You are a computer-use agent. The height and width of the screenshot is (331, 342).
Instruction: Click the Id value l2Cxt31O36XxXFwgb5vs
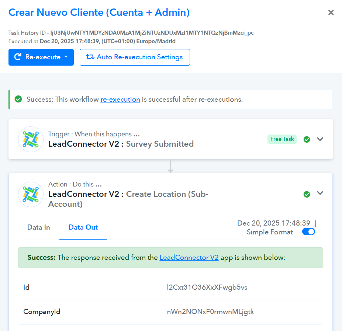(207, 287)
